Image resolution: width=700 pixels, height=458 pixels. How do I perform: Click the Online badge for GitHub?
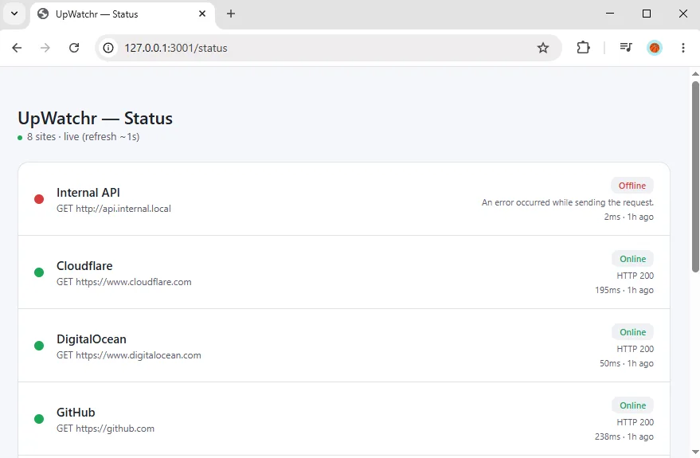(632, 405)
